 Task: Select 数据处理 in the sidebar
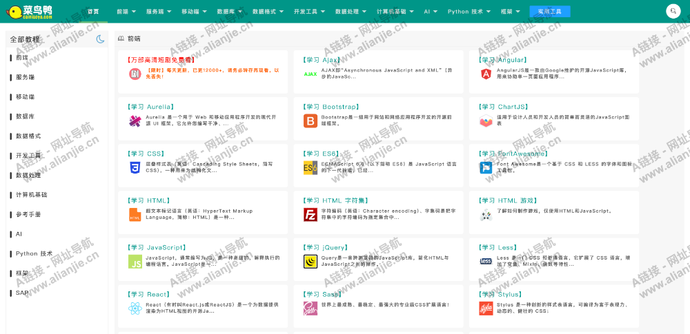(x=28, y=176)
